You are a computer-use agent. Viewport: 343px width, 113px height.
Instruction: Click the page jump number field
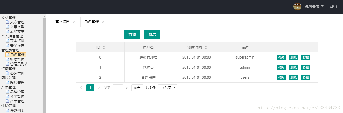point(118,88)
